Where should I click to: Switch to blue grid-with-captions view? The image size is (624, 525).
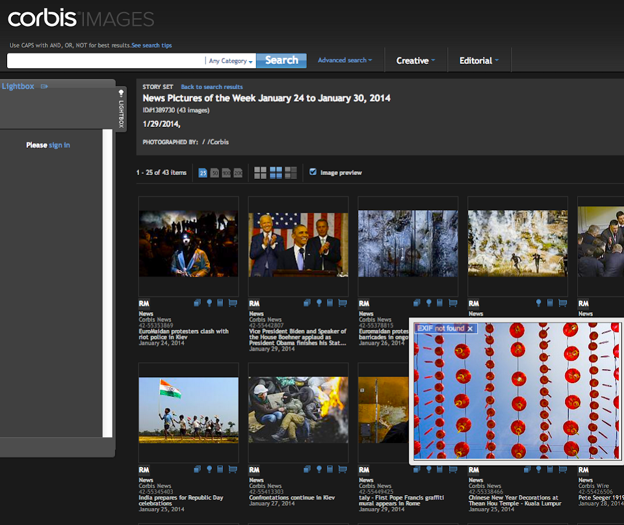point(276,173)
